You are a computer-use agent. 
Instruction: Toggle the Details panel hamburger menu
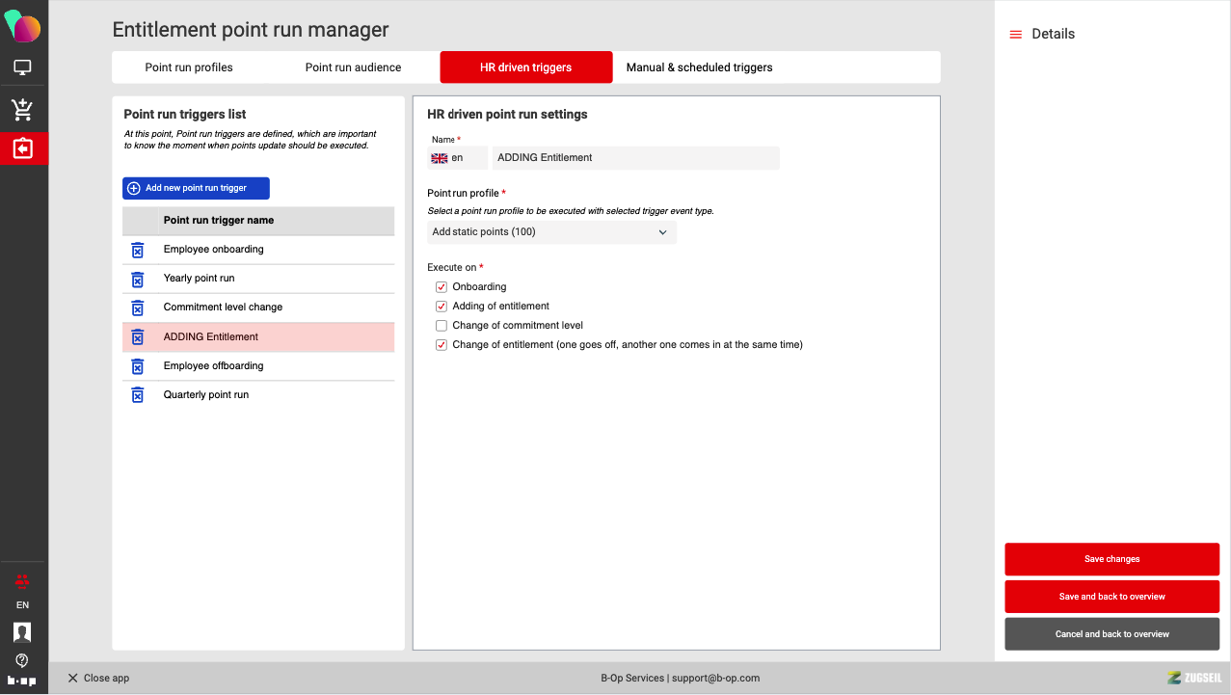pos(1015,35)
